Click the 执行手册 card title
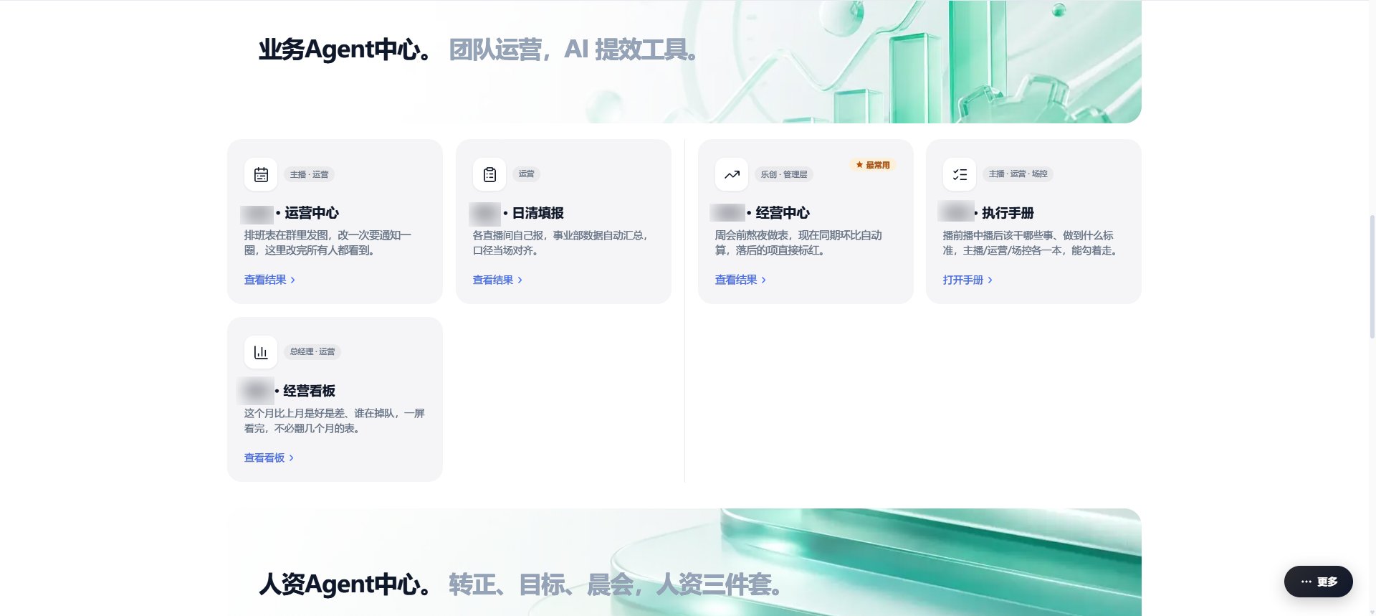Viewport: 1376px width, 616px height. [x=1008, y=213]
